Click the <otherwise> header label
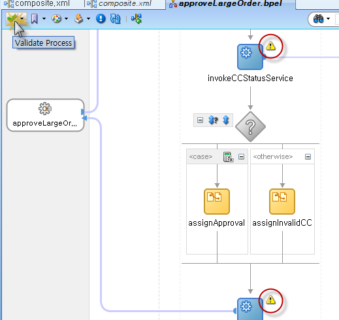The height and width of the screenshot is (320, 339). tap(273, 156)
